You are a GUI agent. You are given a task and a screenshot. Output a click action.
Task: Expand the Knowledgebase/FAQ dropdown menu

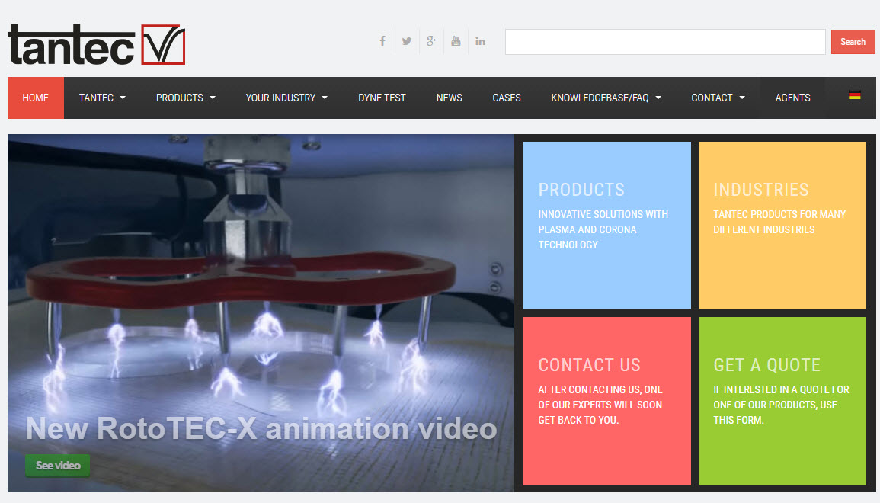pos(606,98)
